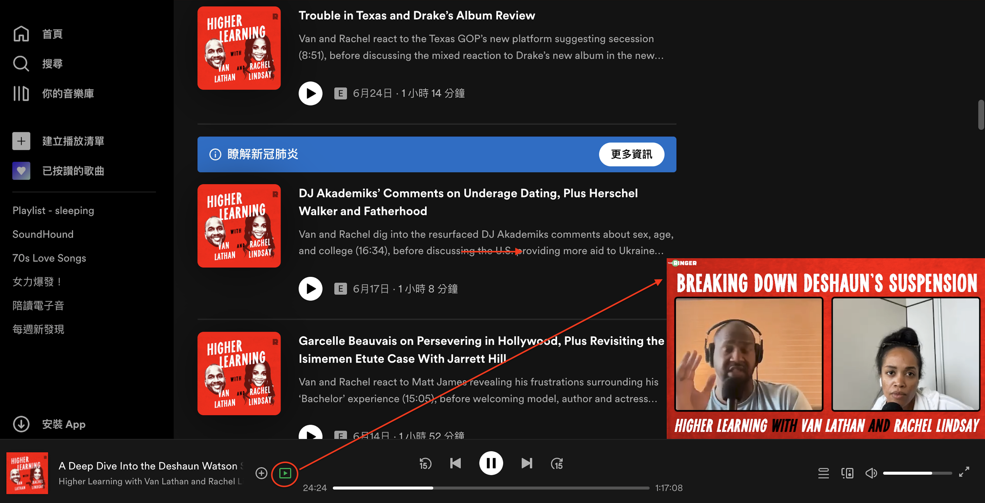Image resolution: width=985 pixels, height=503 pixels.
Task: Mute the volume
Action: (x=871, y=473)
